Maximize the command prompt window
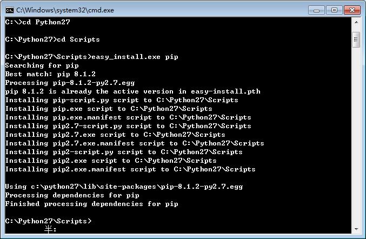This screenshot has height=239, width=366. tap(334, 10)
